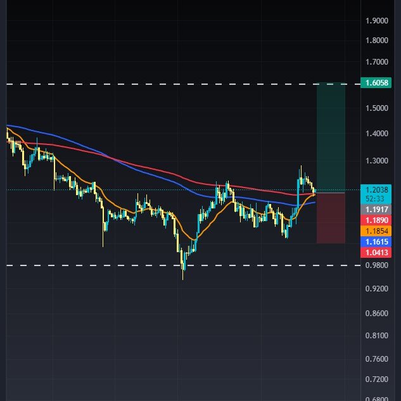The height and width of the screenshot is (401, 401).
Task: Click the cyan 1.2038 current price label
Action: tap(376, 190)
